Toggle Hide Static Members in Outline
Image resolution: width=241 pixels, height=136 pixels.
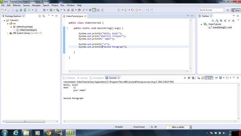(225, 20)
